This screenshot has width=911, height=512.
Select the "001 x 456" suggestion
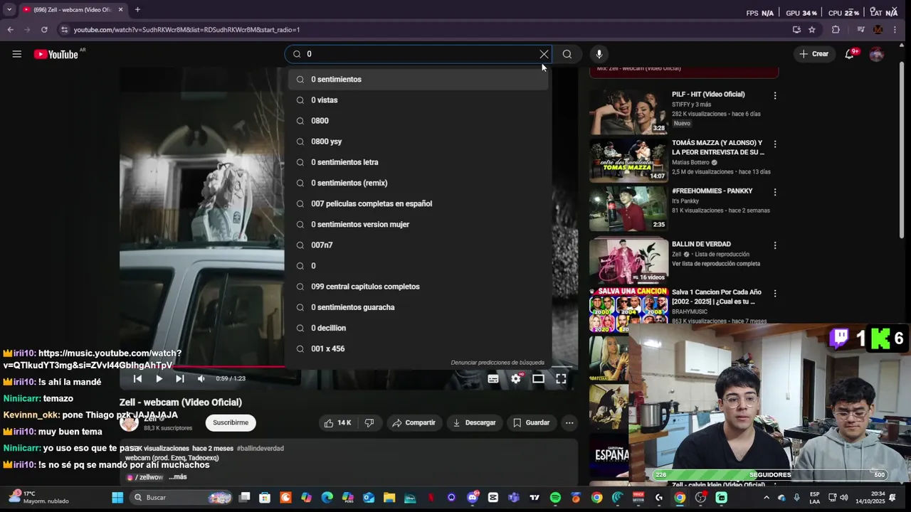(418, 348)
